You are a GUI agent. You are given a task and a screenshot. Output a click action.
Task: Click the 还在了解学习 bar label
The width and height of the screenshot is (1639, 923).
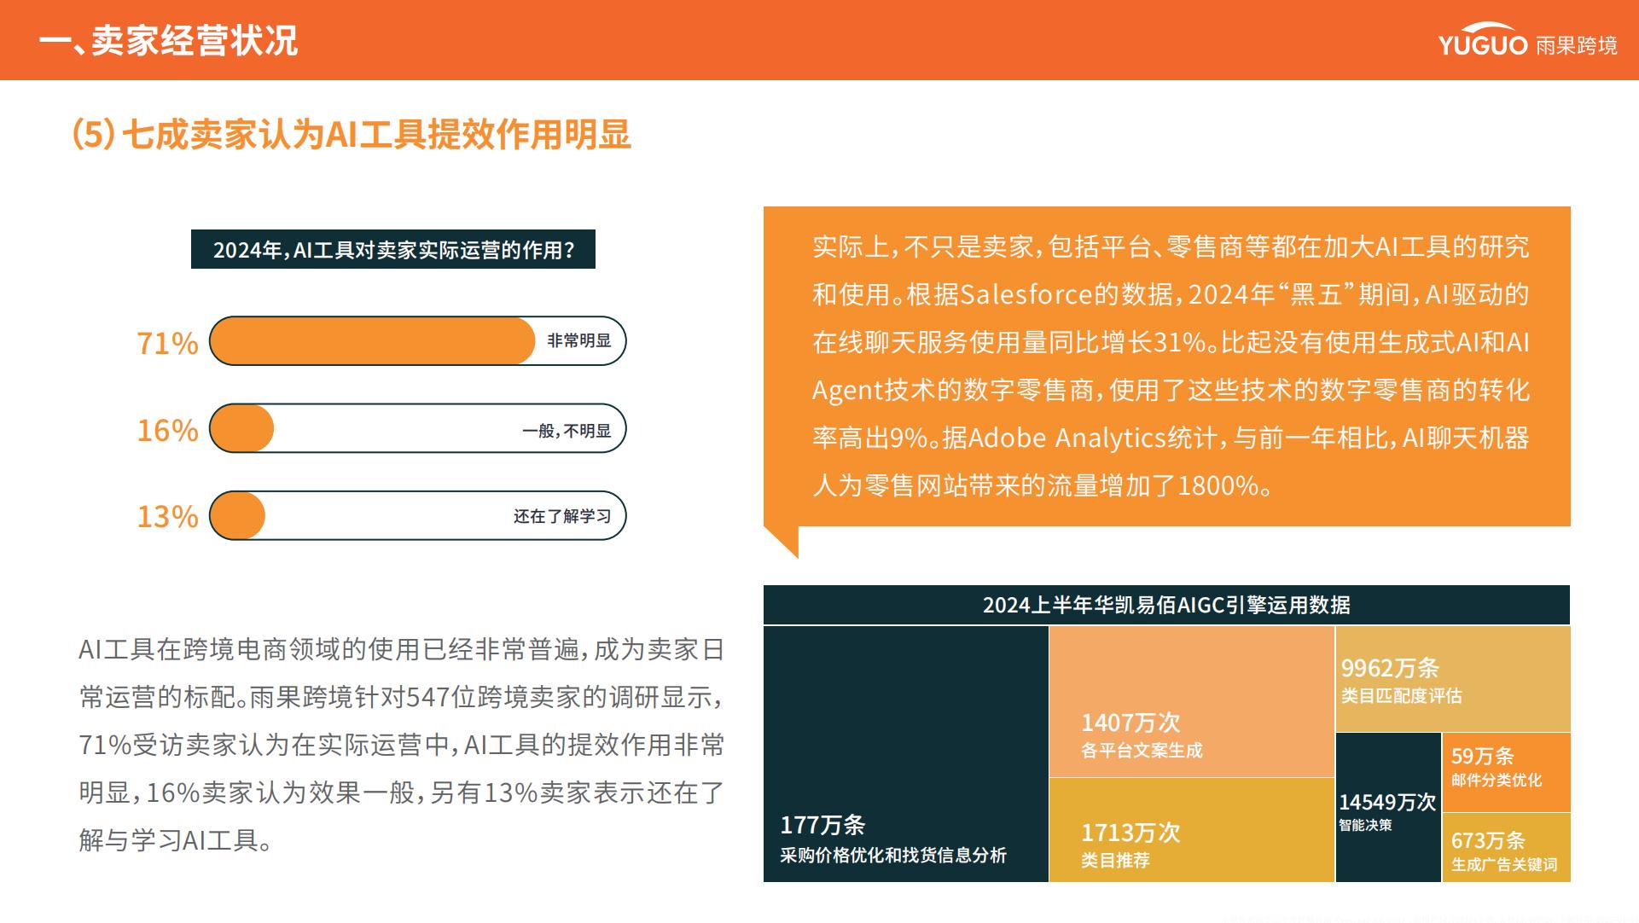(x=562, y=516)
